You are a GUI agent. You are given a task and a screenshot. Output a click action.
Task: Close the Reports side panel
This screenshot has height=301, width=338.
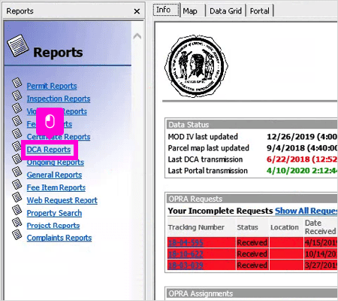[137, 11]
